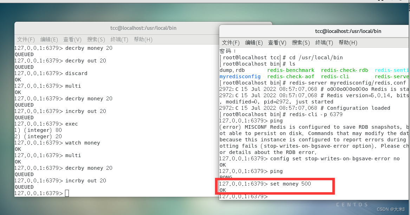Open 文件(F) menu in right terminal
This screenshot has height=215, width=410.
coord(230,42)
